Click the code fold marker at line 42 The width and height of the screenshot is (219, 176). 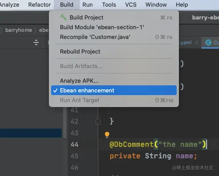[98, 122]
